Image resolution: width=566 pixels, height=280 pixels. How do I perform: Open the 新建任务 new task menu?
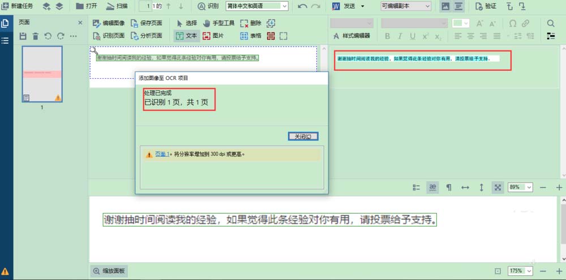(x=18, y=6)
